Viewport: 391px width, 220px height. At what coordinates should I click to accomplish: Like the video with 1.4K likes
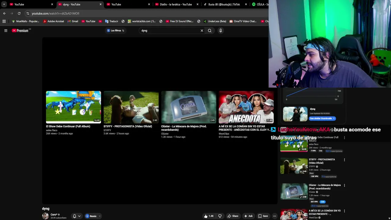coord(209,216)
